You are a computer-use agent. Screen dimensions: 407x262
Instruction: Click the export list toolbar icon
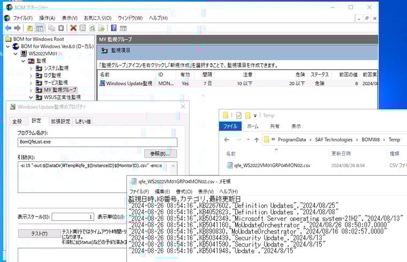[x=102, y=28]
